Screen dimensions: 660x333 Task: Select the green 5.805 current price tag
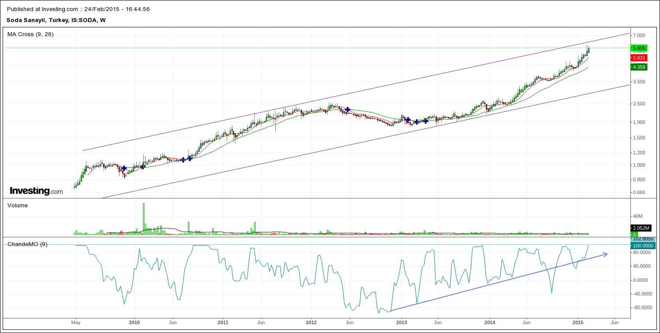(639, 48)
